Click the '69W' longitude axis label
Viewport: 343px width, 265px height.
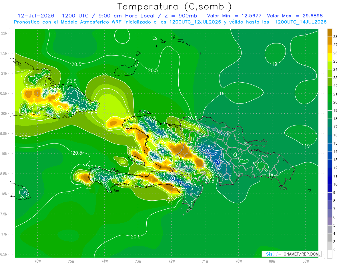point(272,261)
